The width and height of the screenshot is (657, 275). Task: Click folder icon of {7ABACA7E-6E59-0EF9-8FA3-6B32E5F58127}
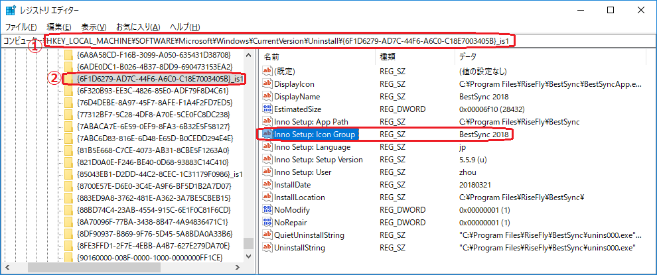[69, 126]
